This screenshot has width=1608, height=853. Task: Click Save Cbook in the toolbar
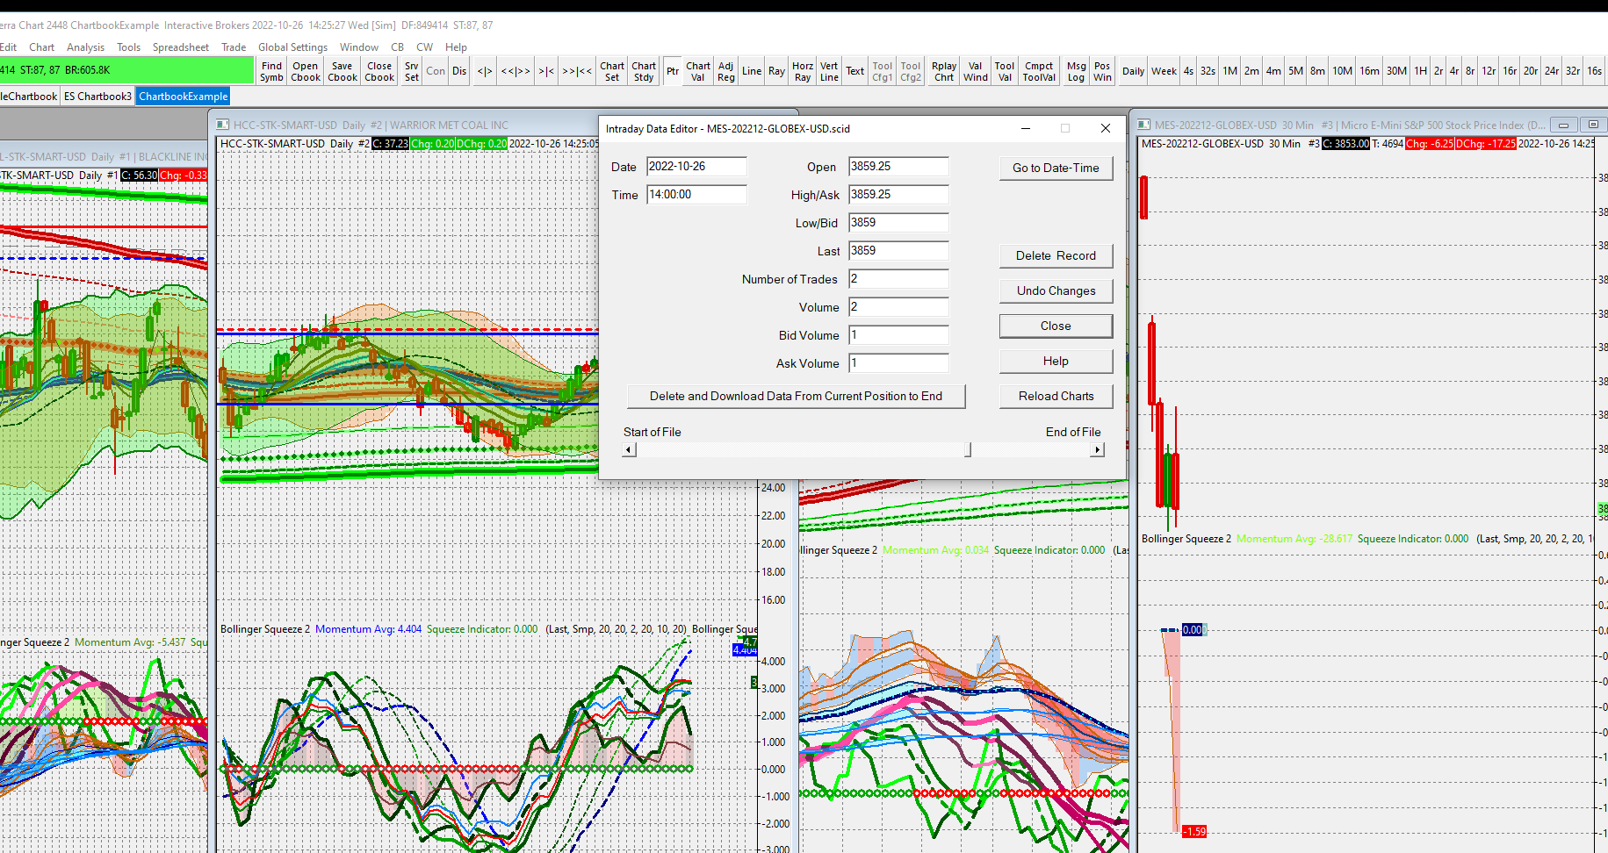point(342,71)
